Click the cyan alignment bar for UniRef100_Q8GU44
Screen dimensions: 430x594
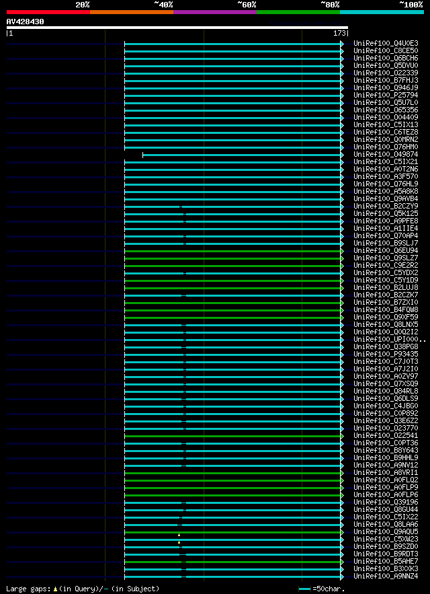[x=232, y=511]
